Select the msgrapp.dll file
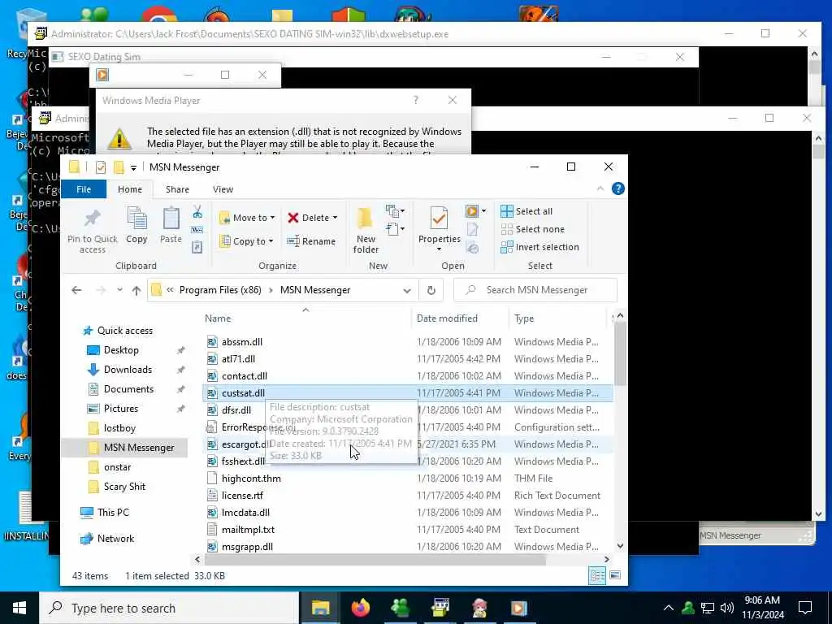This screenshot has height=624, width=832. point(247,547)
